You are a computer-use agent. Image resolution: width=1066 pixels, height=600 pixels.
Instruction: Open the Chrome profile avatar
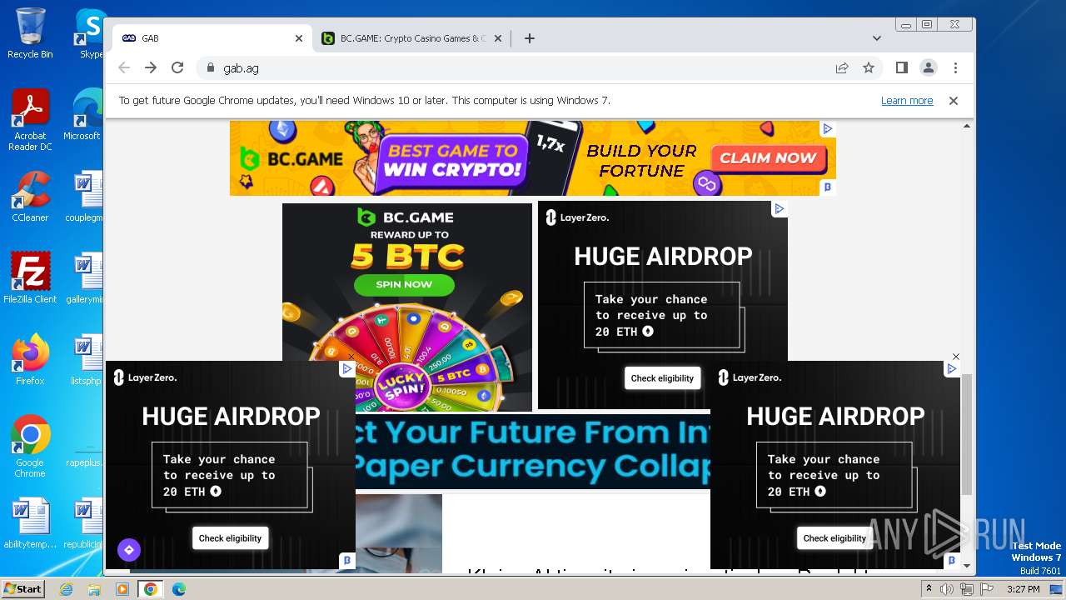pos(928,67)
